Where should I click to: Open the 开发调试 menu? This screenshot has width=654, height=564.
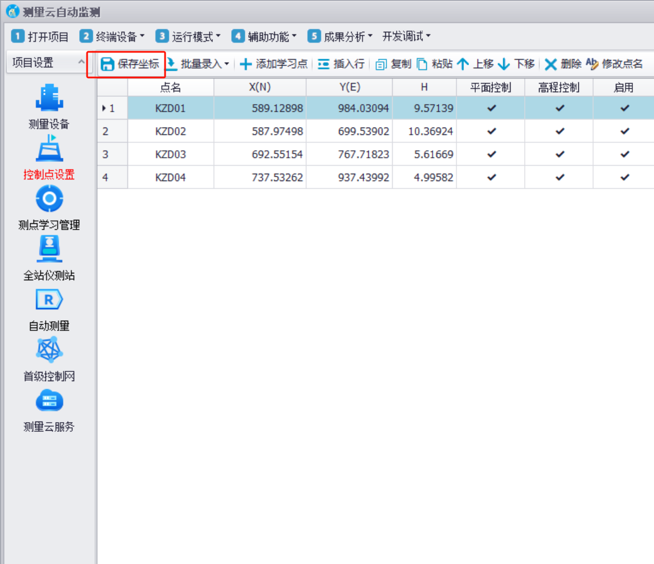click(406, 37)
